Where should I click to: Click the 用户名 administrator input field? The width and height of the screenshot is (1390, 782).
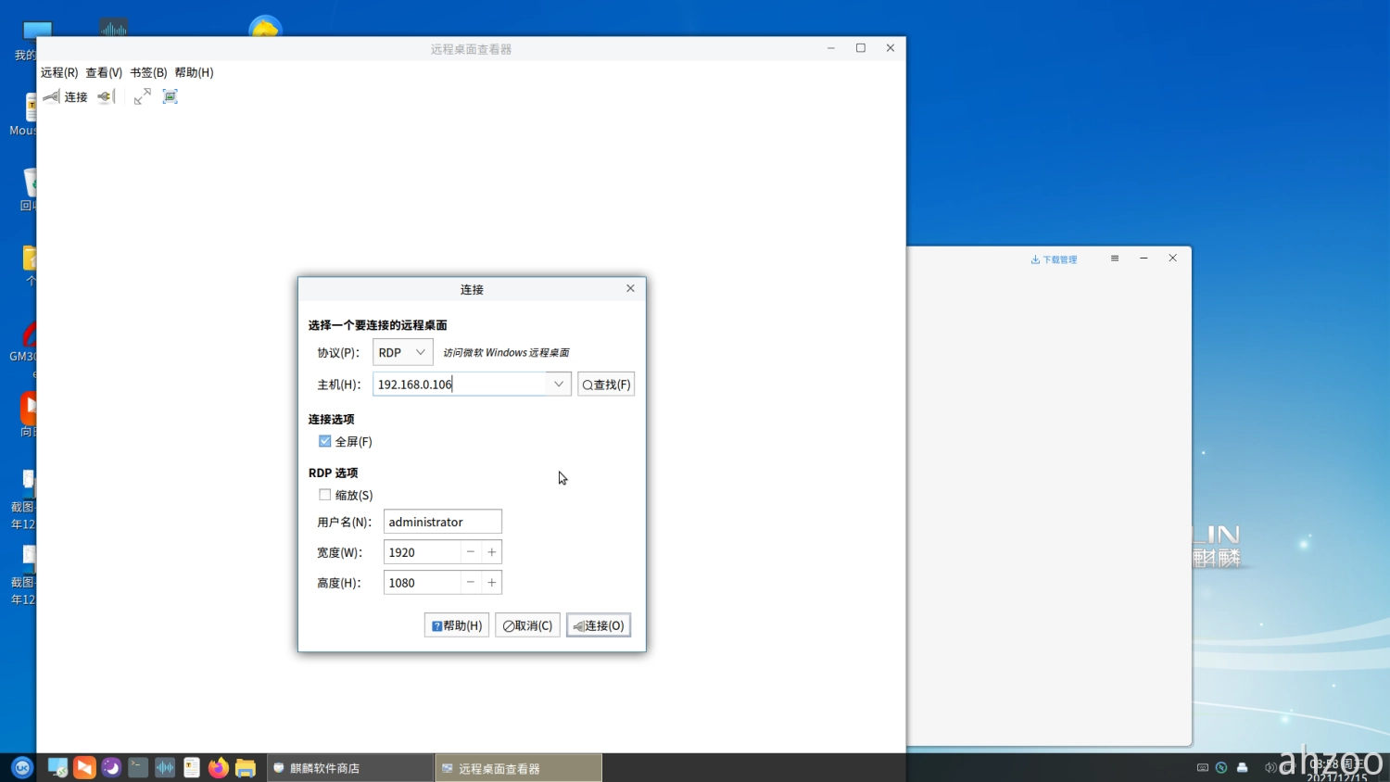[x=442, y=522]
